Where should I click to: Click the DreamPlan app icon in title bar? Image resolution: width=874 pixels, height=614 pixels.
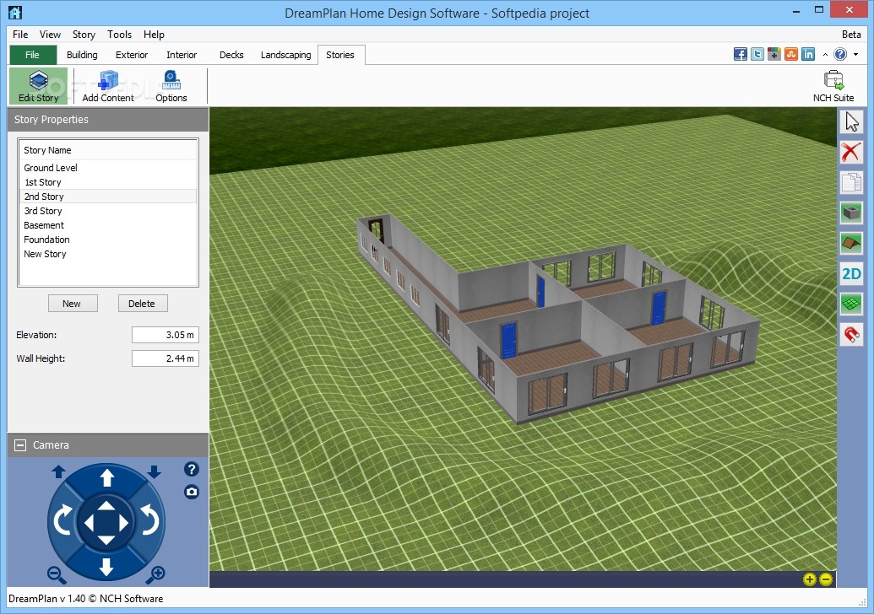[x=15, y=12]
